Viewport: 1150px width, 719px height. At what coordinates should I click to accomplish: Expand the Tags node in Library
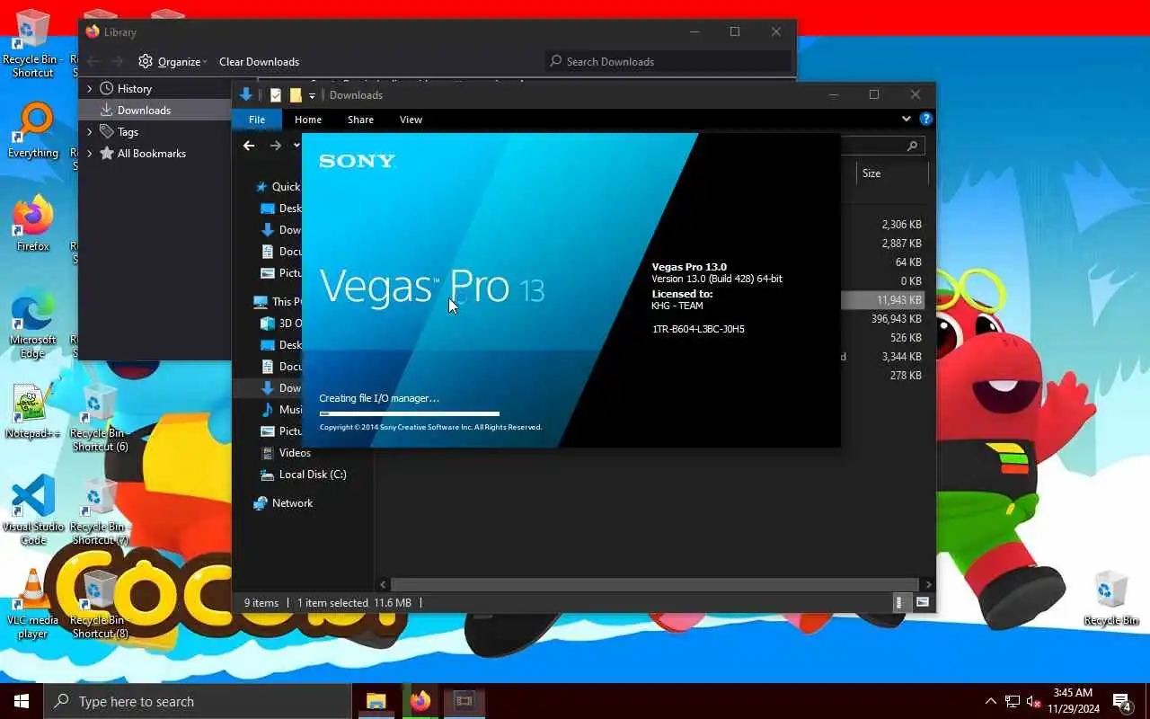tap(89, 132)
